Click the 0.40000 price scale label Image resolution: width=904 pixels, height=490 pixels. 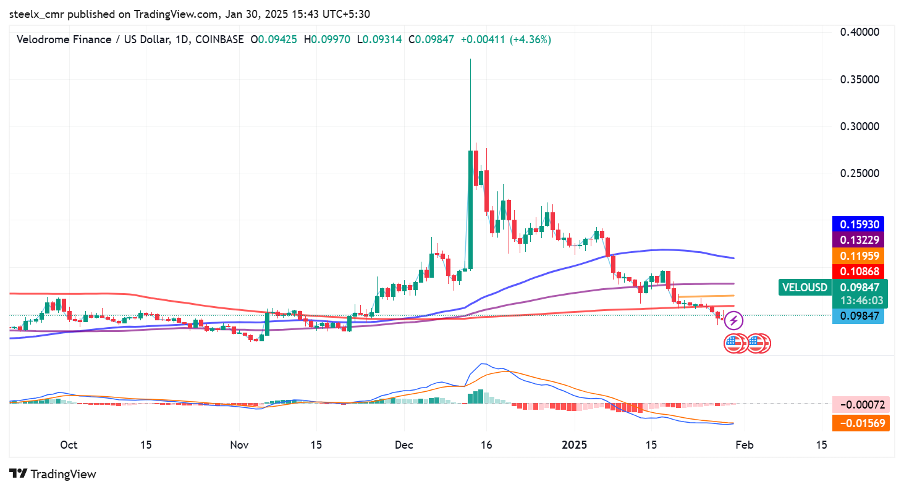860,32
